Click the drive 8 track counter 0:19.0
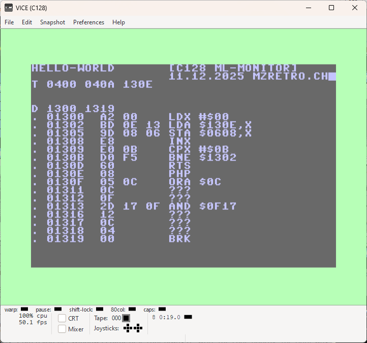The width and height of the screenshot is (367, 343). pos(170,317)
